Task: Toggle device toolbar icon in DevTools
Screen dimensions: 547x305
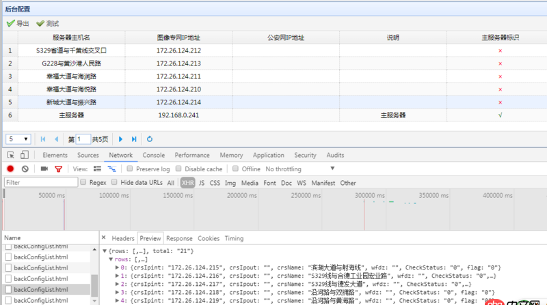Action: tap(24, 155)
